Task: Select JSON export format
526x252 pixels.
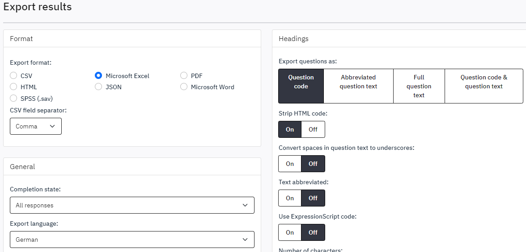Action: (98, 87)
